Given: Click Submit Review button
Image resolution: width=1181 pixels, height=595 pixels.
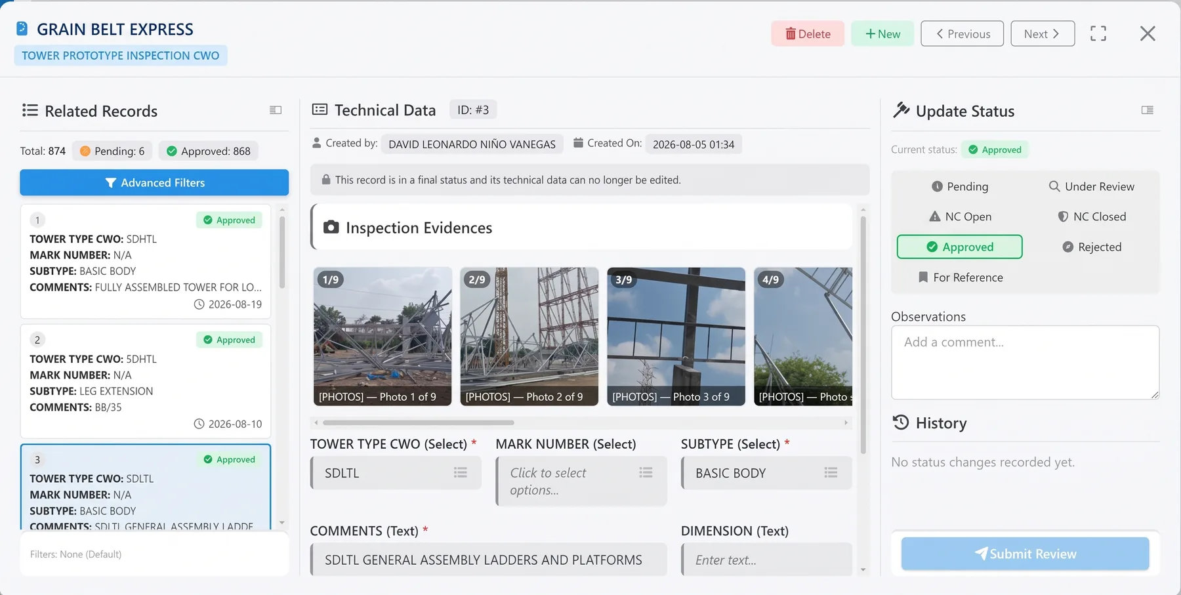Looking at the screenshot, I should [1025, 554].
